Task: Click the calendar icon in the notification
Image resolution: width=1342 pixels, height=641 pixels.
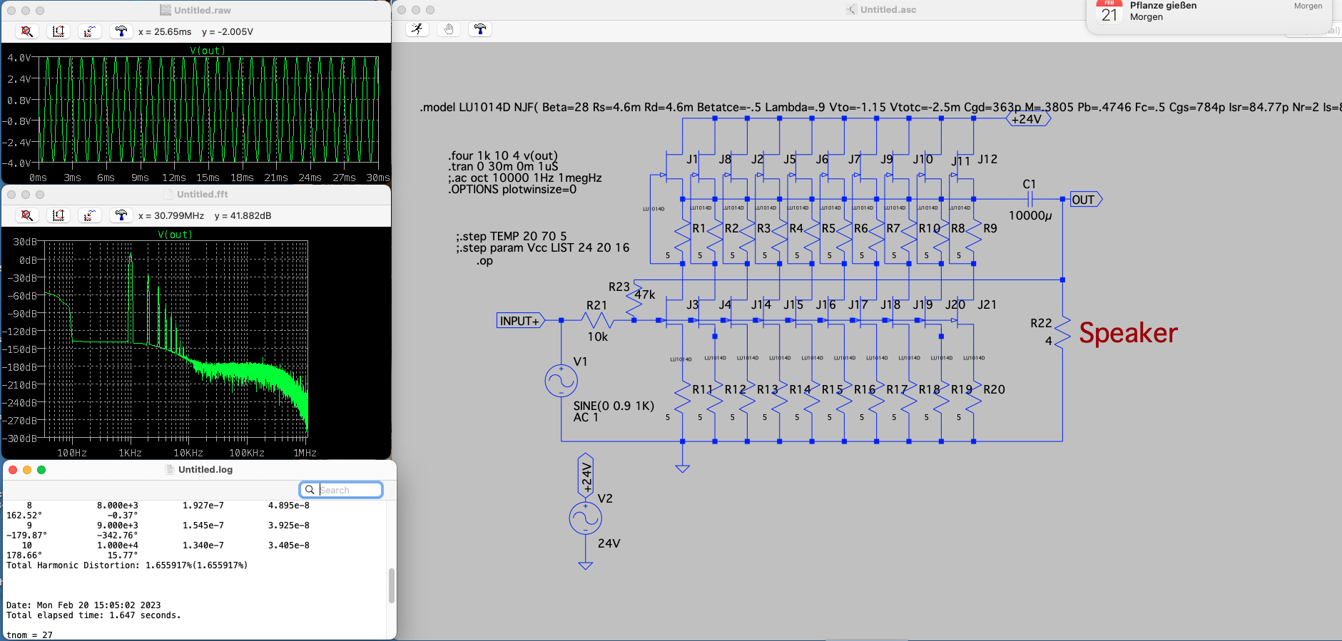Action: 1109,11
